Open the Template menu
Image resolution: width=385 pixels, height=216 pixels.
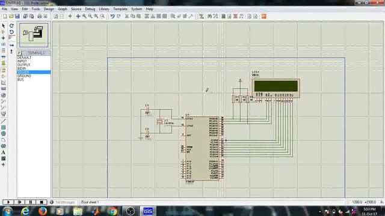120,9
